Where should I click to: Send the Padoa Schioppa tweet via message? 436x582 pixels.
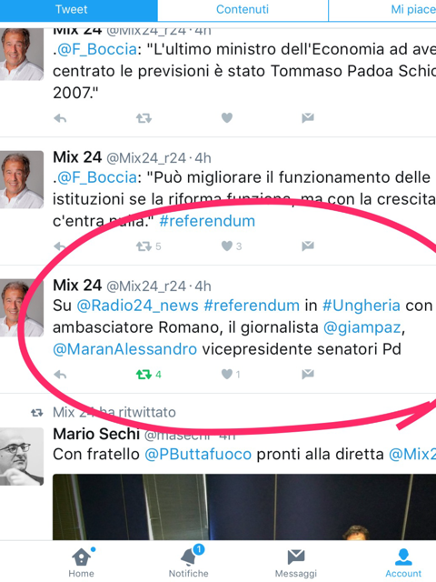pos(308,118)
